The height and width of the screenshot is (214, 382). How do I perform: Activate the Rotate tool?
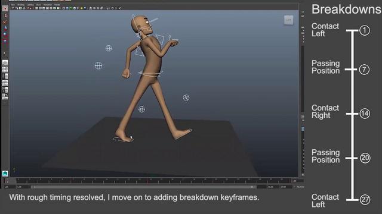click(5, 34)
